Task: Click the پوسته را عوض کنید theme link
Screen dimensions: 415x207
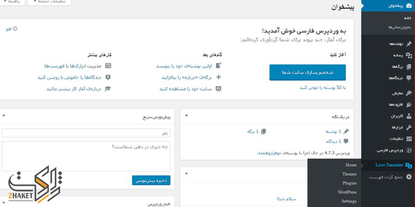Action: [x=317, y=88]
